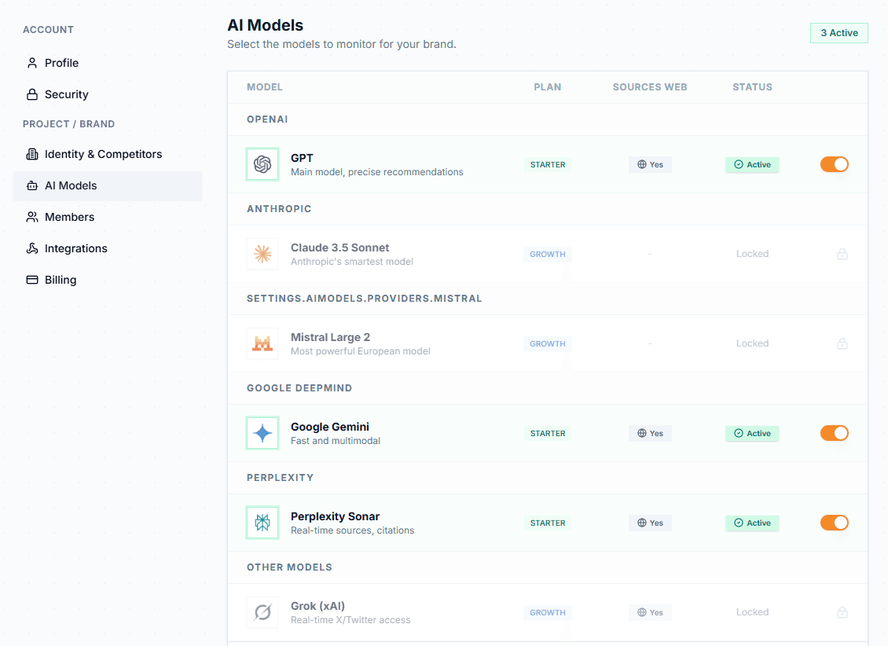888x646 pixels.
Task: Disable the GPT model toggle
Action: click(834, 164)
